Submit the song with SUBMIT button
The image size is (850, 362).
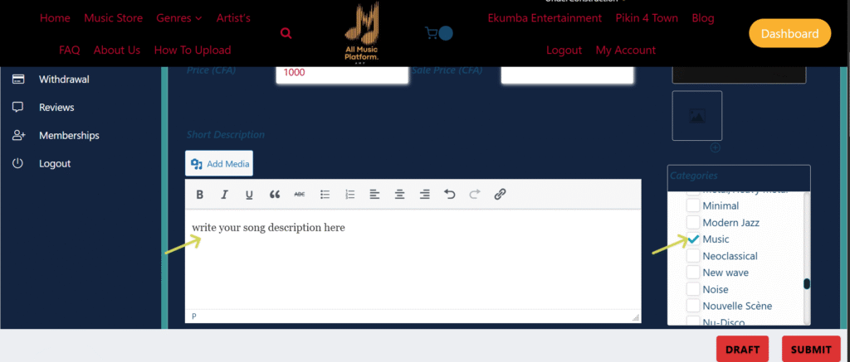(811, 350)
